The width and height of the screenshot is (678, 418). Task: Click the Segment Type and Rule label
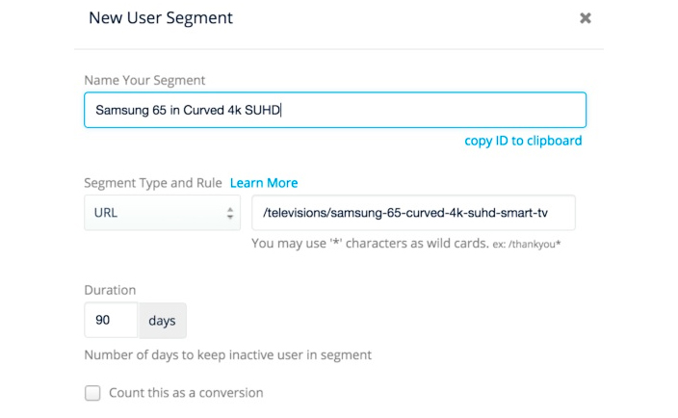[153, 183]
